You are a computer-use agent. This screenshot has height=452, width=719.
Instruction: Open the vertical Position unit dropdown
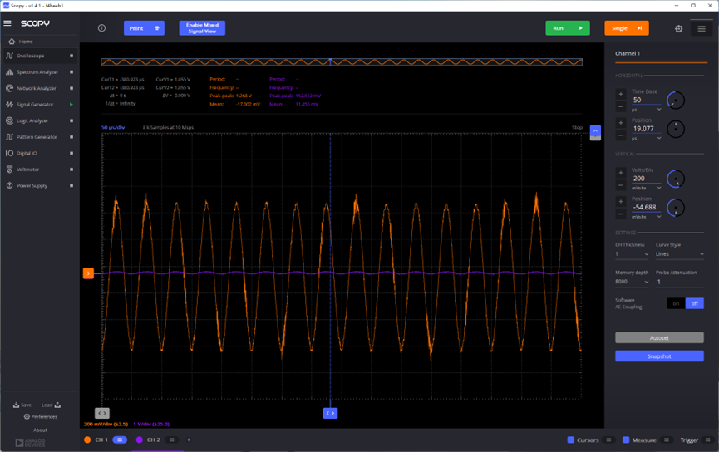[646, 217]
